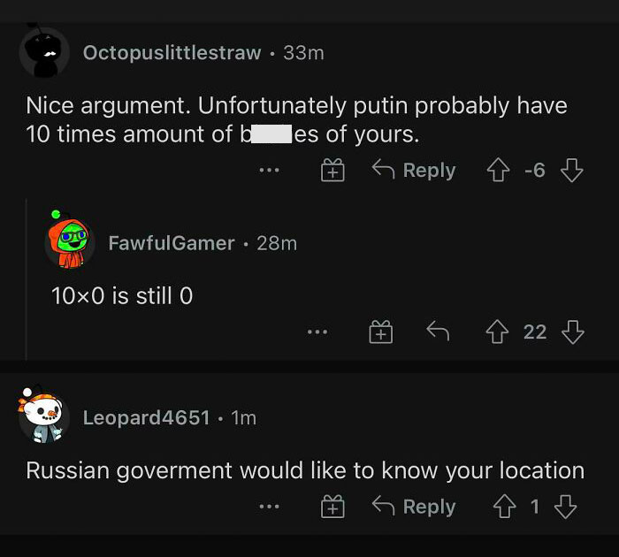The image size is (619, 557).
Task: Downvote FawfulGamer's reply
Action: [x=574, y=332]
